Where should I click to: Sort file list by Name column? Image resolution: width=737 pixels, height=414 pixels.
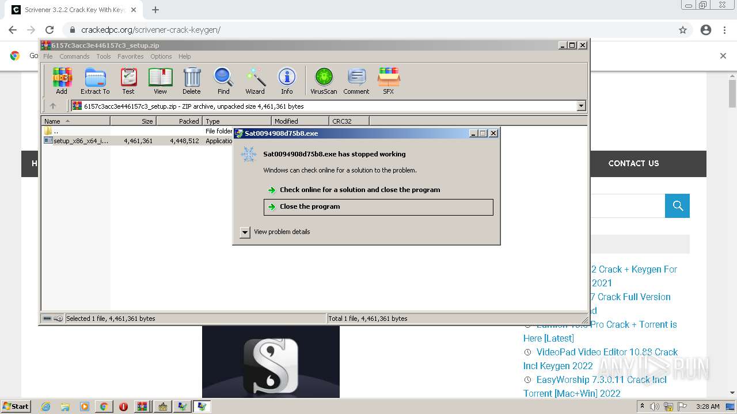[75, 121]
